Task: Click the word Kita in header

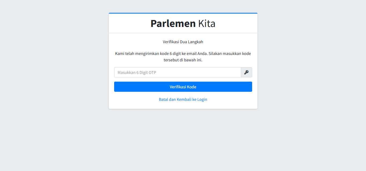Action: pyautogui.click(x=207, y=23)
